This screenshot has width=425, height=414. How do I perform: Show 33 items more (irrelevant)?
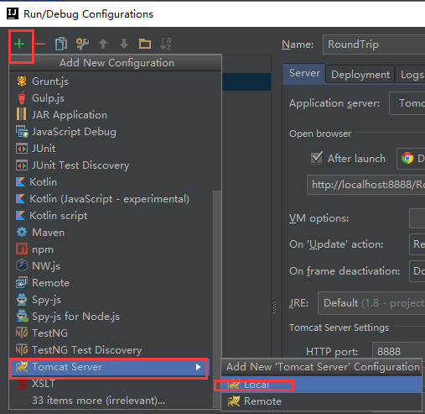111,401
